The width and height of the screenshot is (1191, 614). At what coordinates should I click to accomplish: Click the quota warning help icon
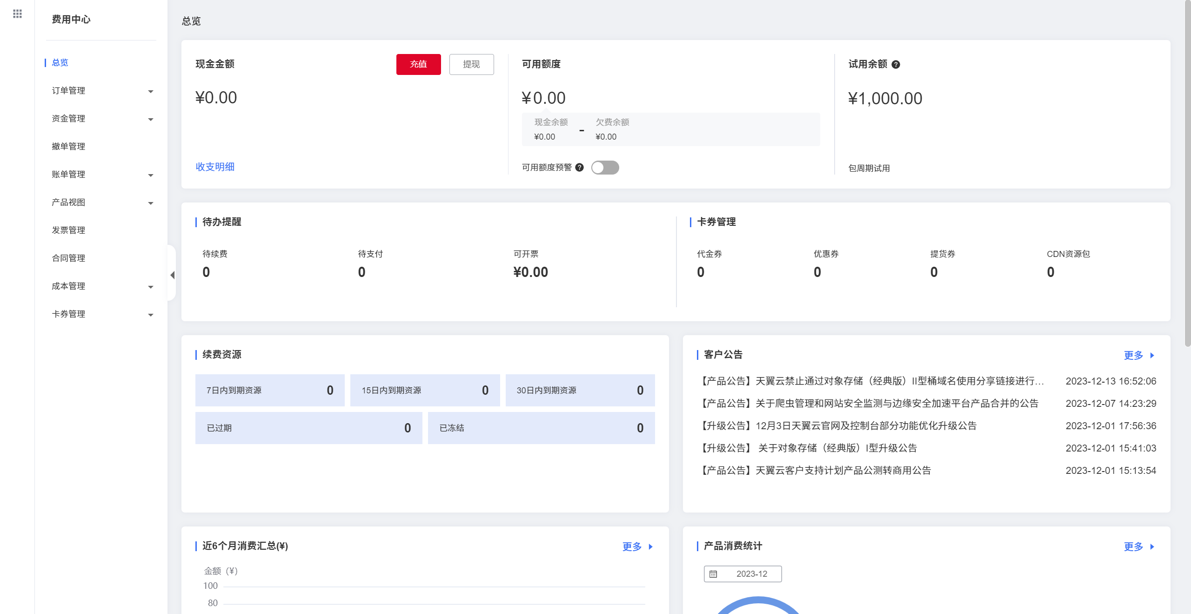[x=579, y=168]
